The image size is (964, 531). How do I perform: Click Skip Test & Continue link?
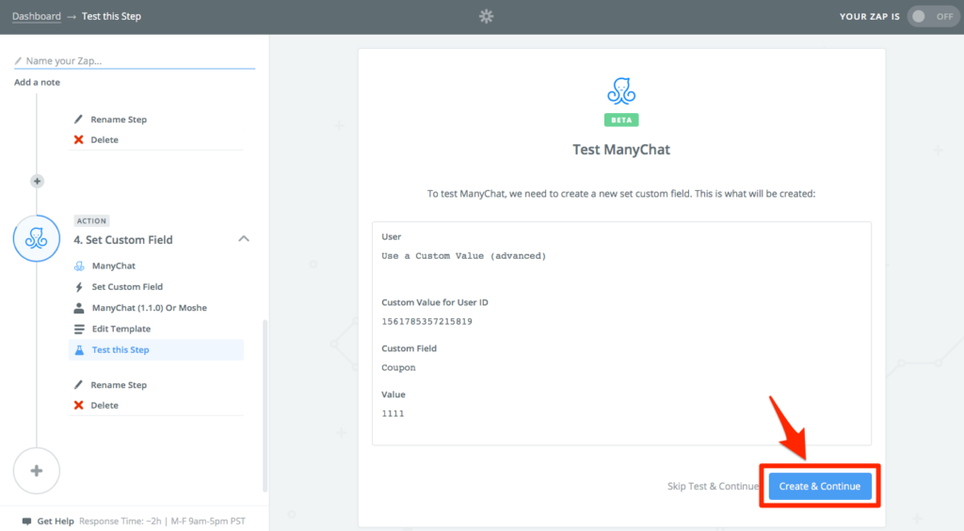click(x=714, y=486)
